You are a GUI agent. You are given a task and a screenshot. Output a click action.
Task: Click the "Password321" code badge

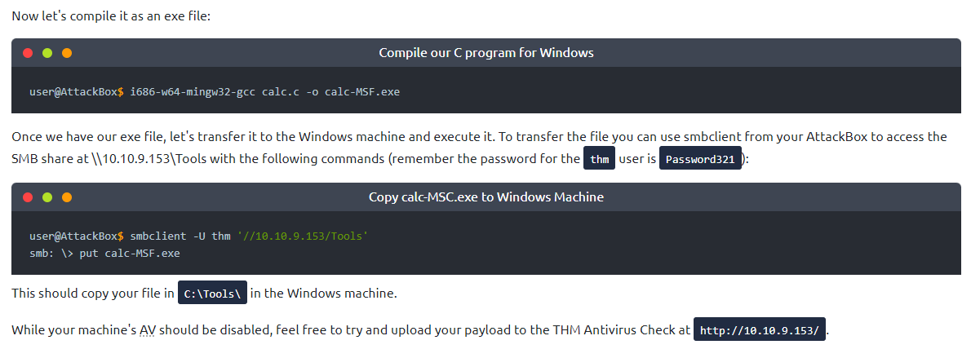click(x=700, y=159)
